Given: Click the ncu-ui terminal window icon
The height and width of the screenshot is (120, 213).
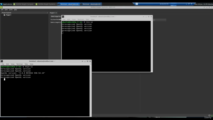Looking at the screenshot, I should [63, 17].
